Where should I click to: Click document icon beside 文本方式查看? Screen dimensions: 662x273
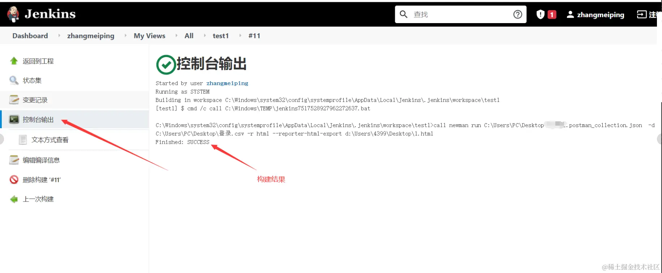23,140
